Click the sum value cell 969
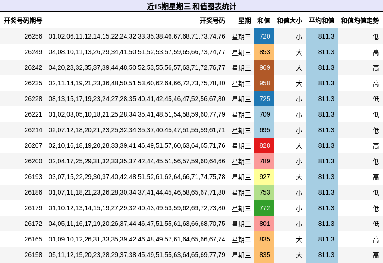Screen dimensions: 383x263 coord(264,67)
